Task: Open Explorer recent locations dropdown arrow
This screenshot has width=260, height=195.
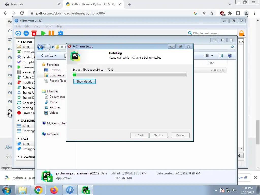Action: [53, 47]
